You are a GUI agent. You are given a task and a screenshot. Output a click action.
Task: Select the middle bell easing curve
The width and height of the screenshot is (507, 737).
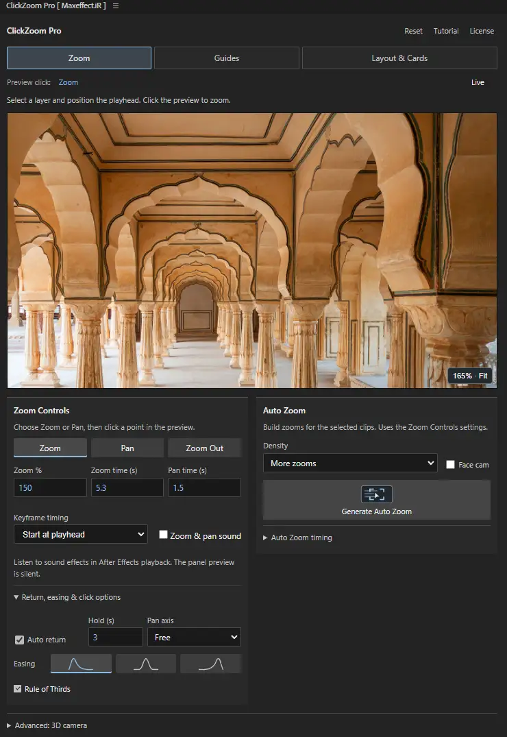point(146,664)
